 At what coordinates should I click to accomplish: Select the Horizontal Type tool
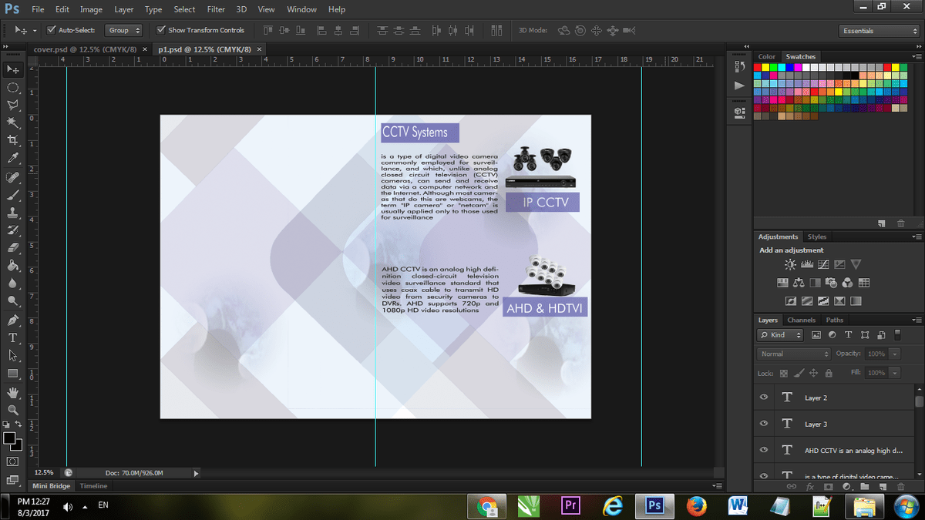pyautogui.click(x=13, y=337)
